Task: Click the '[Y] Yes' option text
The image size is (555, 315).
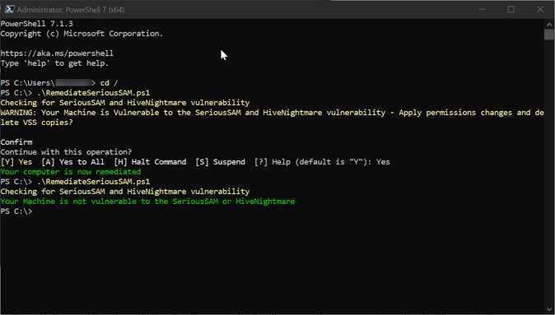Action: (x=16, y=162)
